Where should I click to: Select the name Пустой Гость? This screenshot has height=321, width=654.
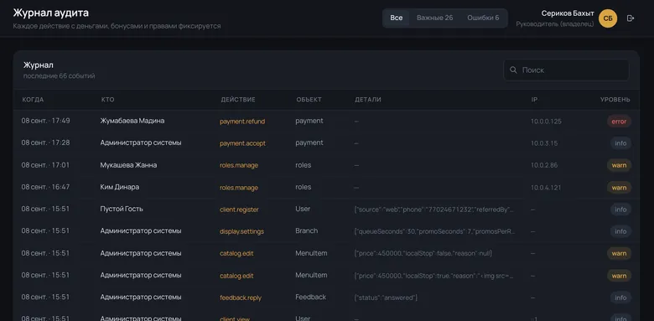[x=122, y=209]
